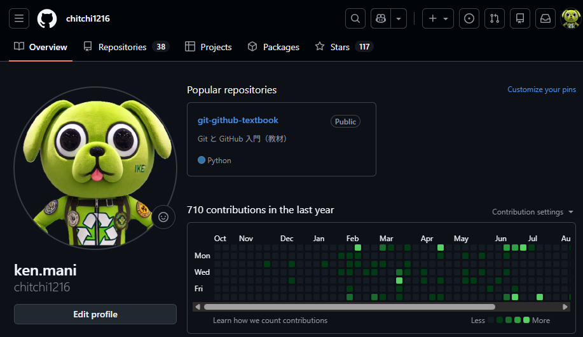Open the Pull requests icon
The image size is (583, 337).
point(495,18)
